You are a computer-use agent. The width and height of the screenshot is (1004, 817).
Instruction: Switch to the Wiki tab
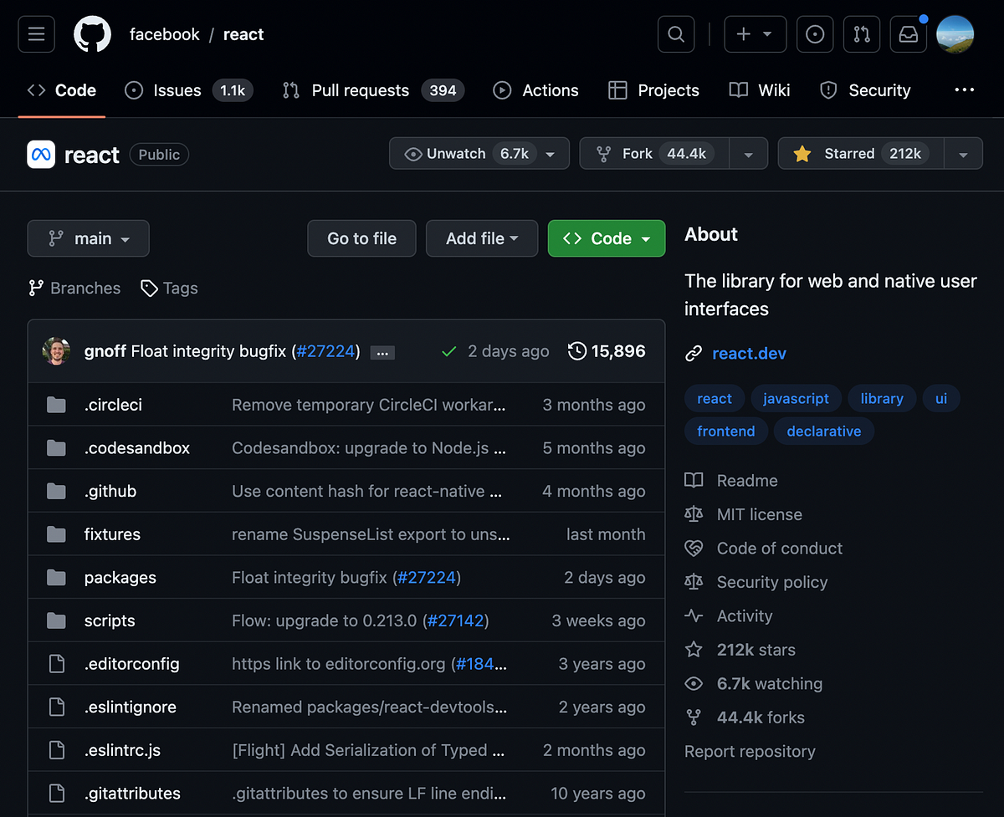pos(759,90)
